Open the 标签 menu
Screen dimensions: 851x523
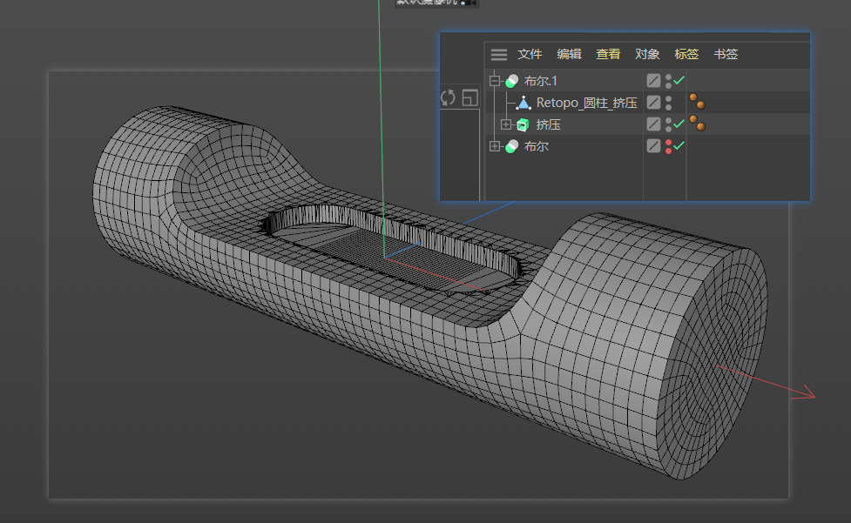[x=686, y=54]
